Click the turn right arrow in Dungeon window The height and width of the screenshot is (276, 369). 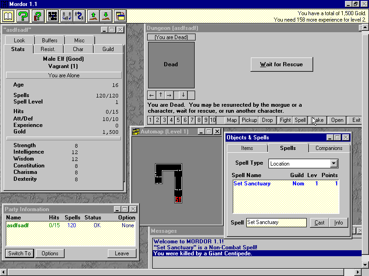coord(169,95)
